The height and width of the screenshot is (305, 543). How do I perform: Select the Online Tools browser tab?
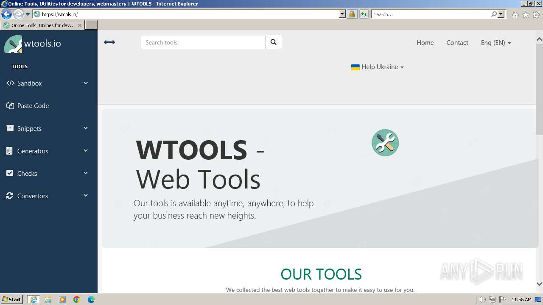click(x=42, y=25)
